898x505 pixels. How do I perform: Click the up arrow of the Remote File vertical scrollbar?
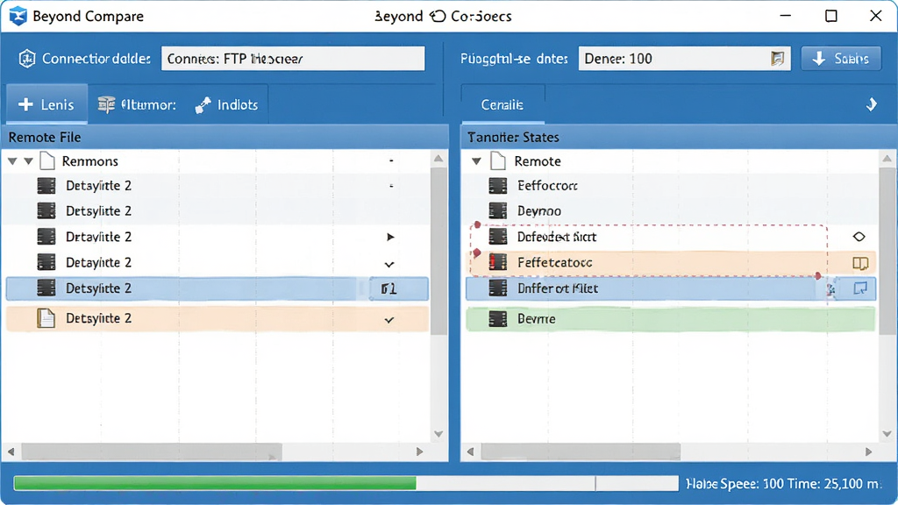point(438,159)
